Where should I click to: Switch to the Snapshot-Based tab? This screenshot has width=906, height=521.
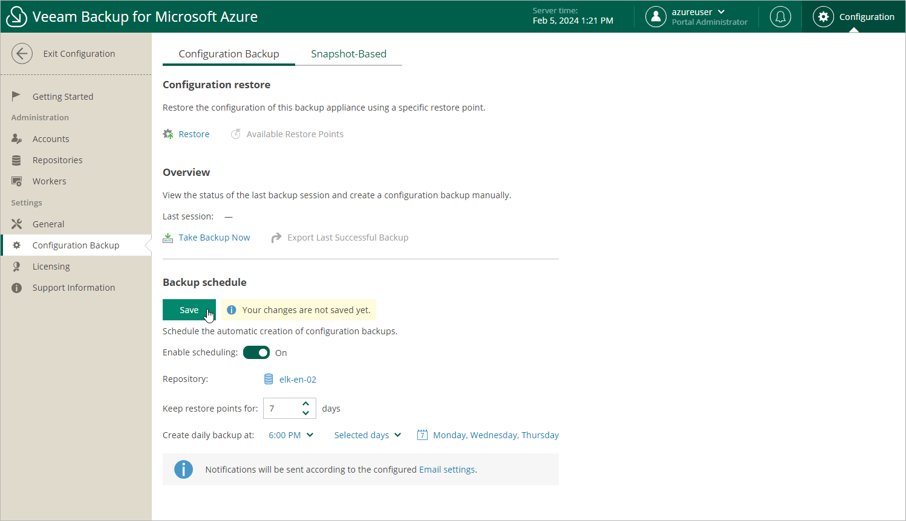[x=348, y=54]
